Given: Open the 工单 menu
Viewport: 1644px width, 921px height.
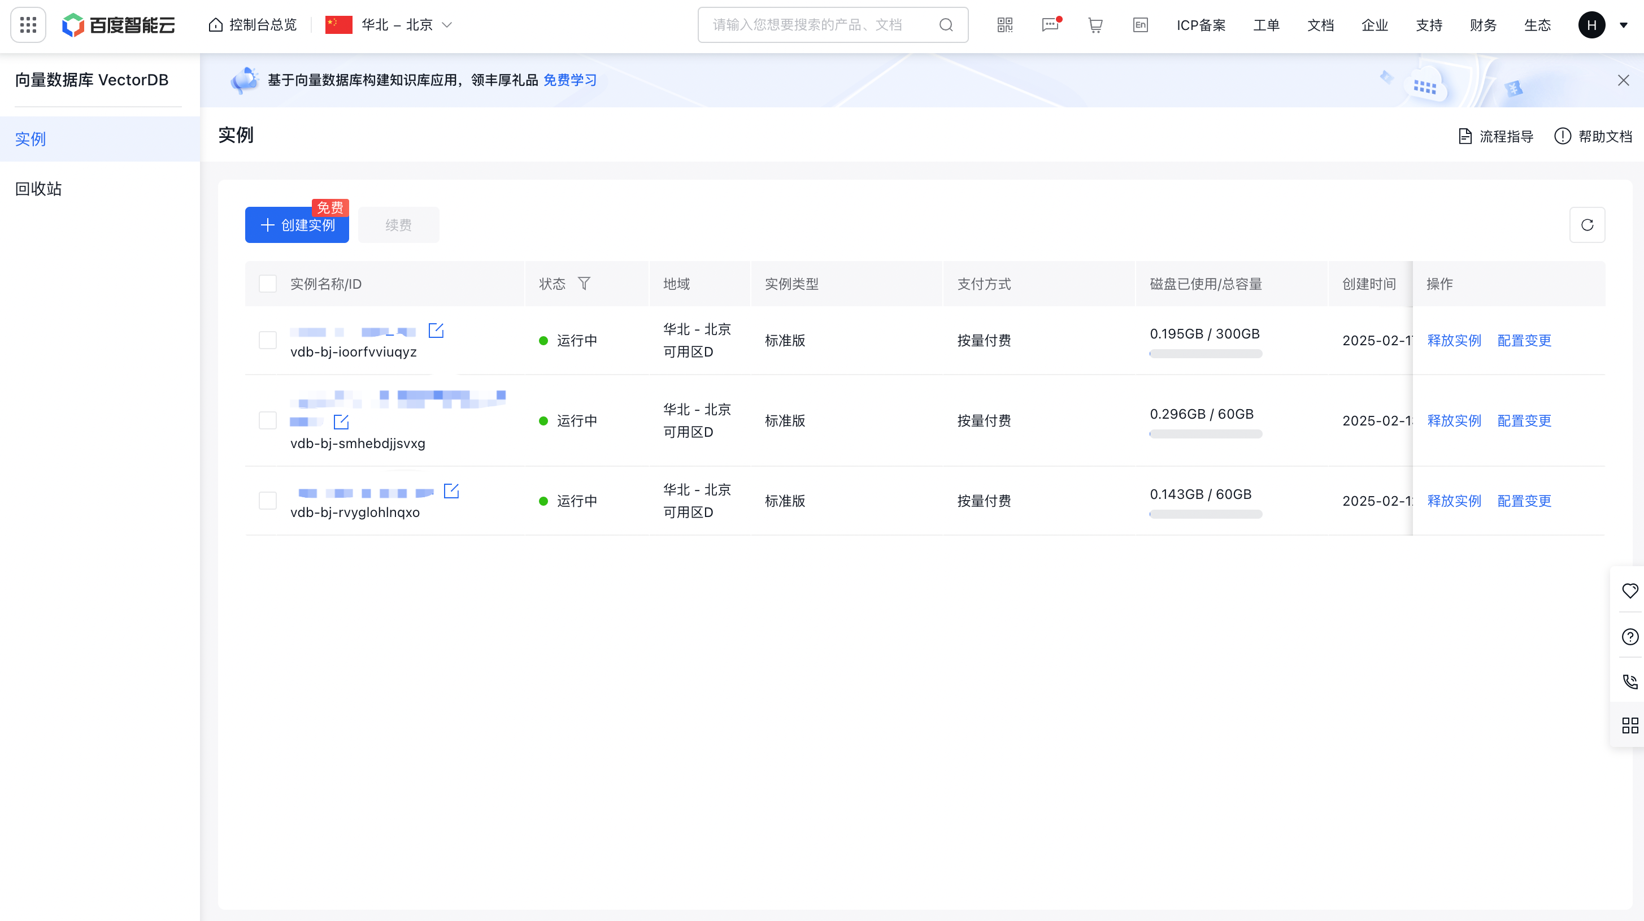Looking at the screenshot, I should [1266, 25].
